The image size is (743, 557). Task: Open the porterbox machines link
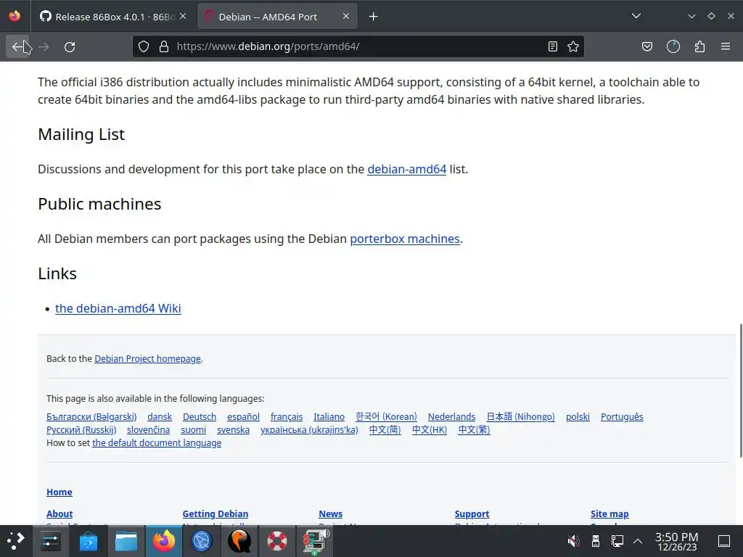(405, 239)
